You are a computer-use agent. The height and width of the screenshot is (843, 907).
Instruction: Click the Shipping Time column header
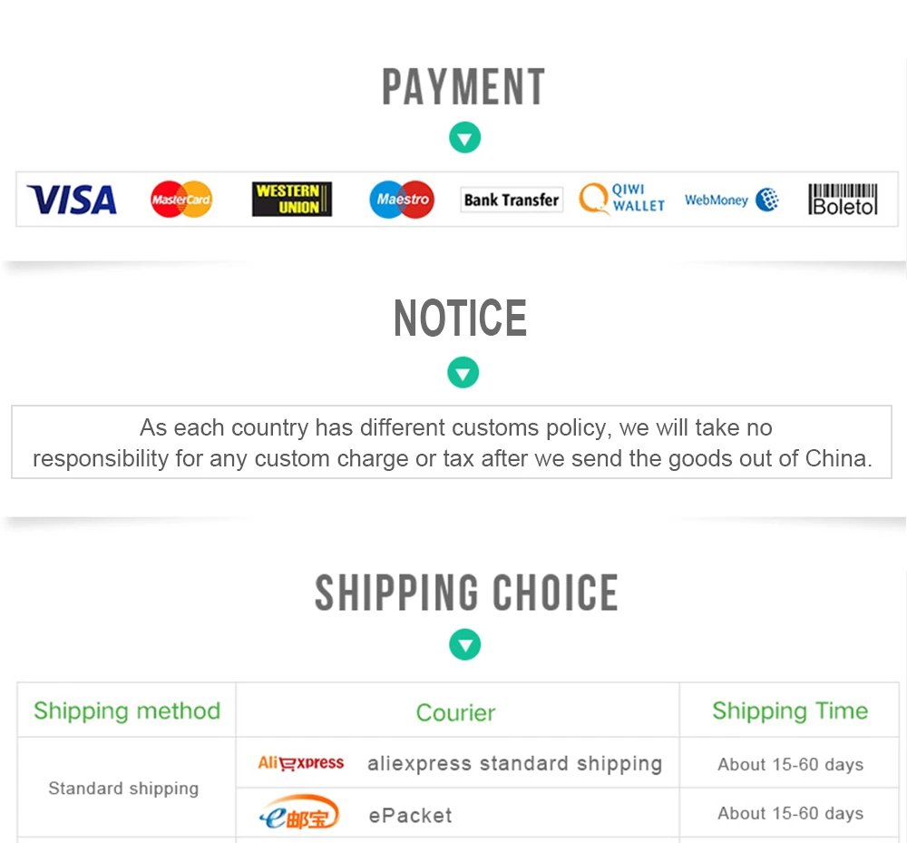tap(790, 711)
